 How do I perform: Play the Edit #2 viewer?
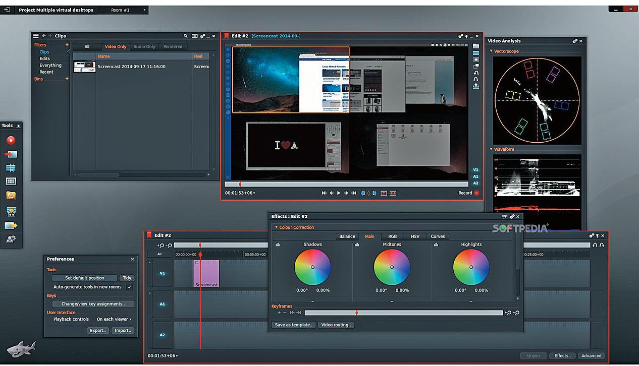click(339, 193)
